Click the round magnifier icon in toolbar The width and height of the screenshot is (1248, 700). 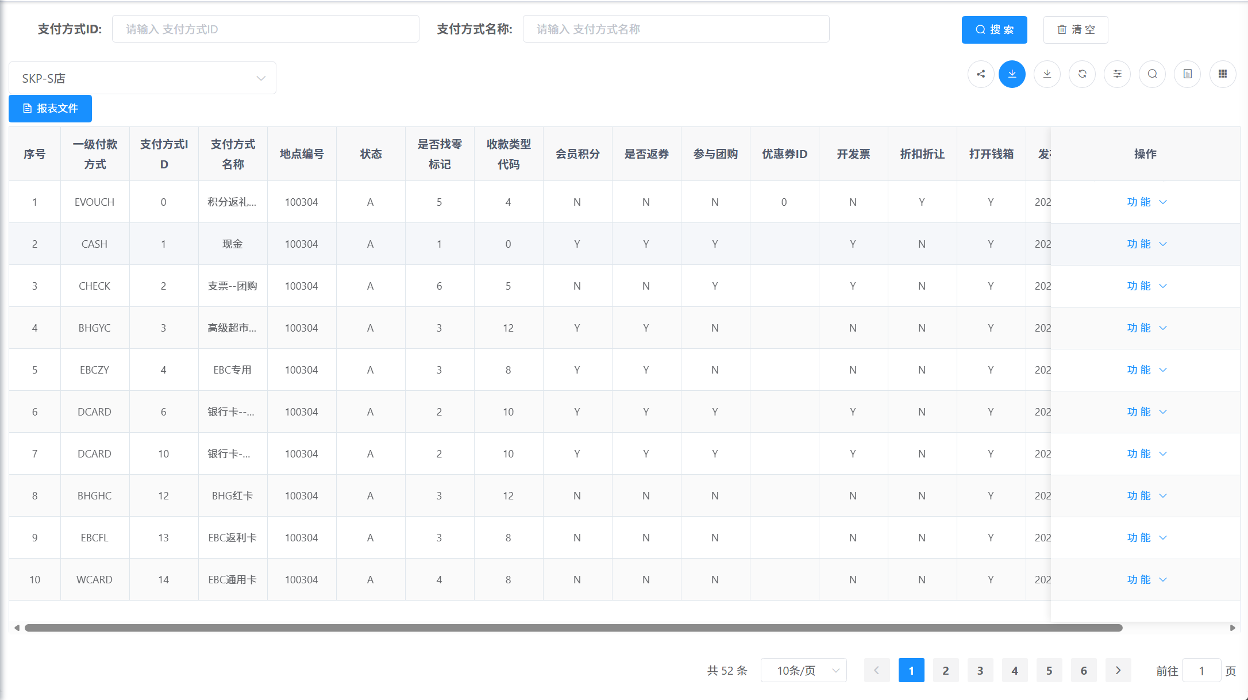pyautogui.click(x=1152, y=74)
